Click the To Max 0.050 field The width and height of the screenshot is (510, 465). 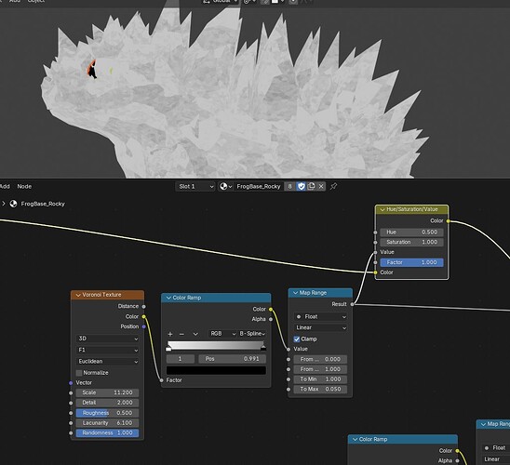(x=320, y=390)
